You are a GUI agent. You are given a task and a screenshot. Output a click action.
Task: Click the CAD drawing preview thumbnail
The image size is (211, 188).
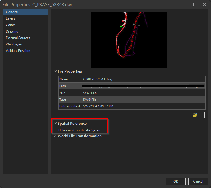[129, 40]
